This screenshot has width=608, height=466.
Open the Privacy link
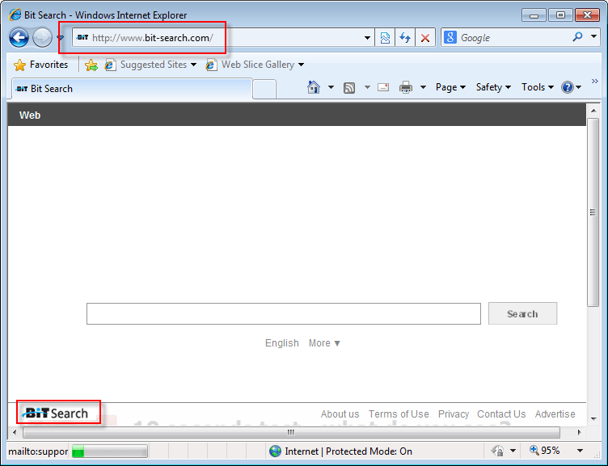coord(454,414)
